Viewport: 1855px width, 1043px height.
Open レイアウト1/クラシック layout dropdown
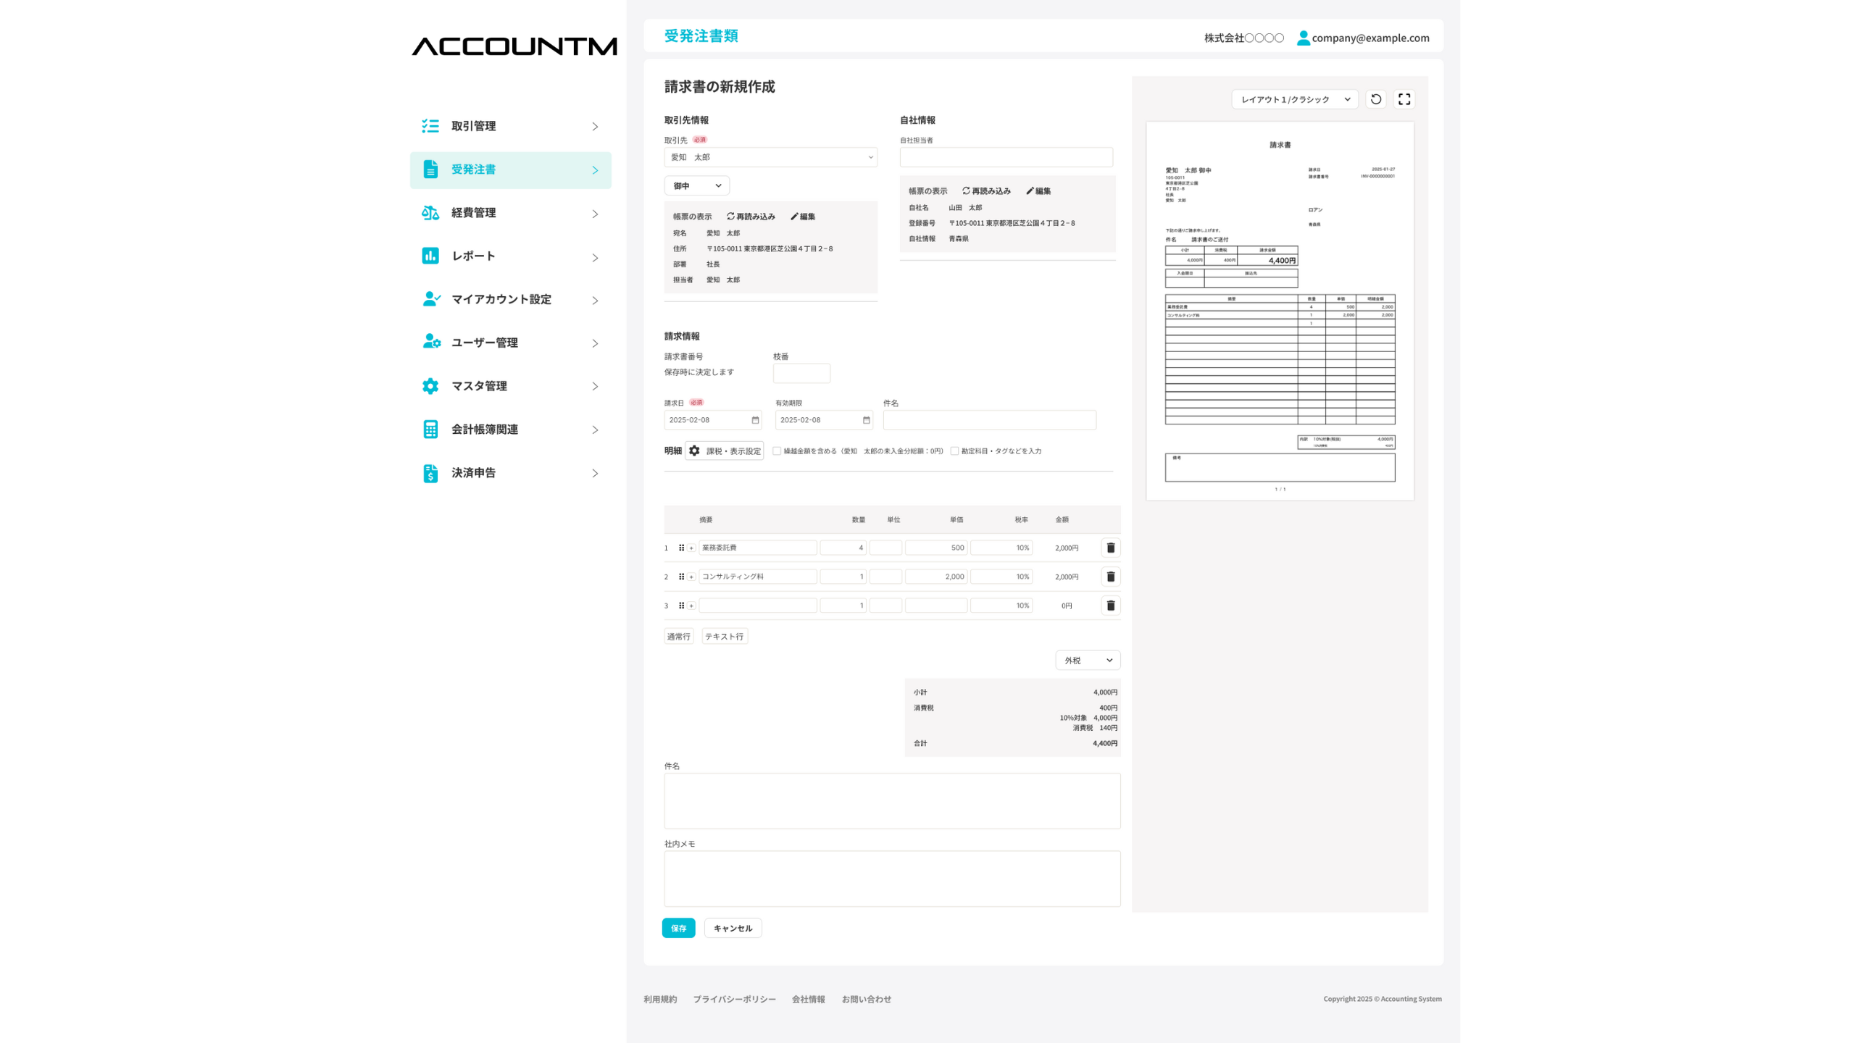1294,99
